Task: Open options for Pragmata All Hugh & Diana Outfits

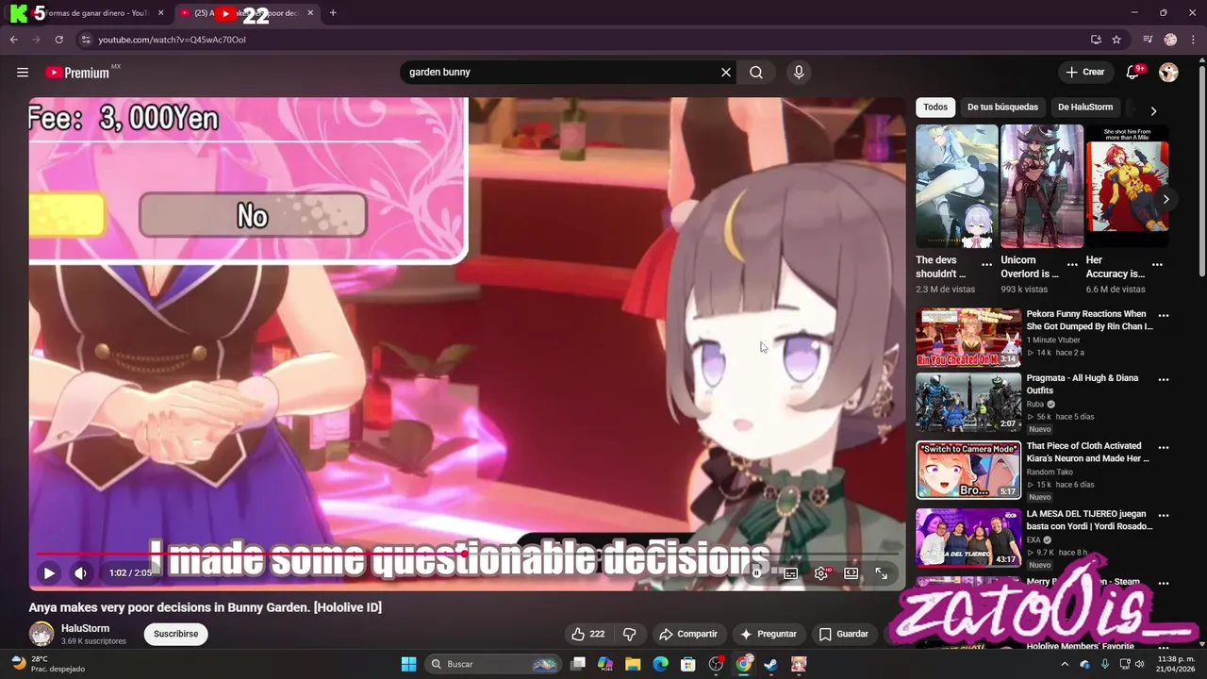Action: 1164,380
